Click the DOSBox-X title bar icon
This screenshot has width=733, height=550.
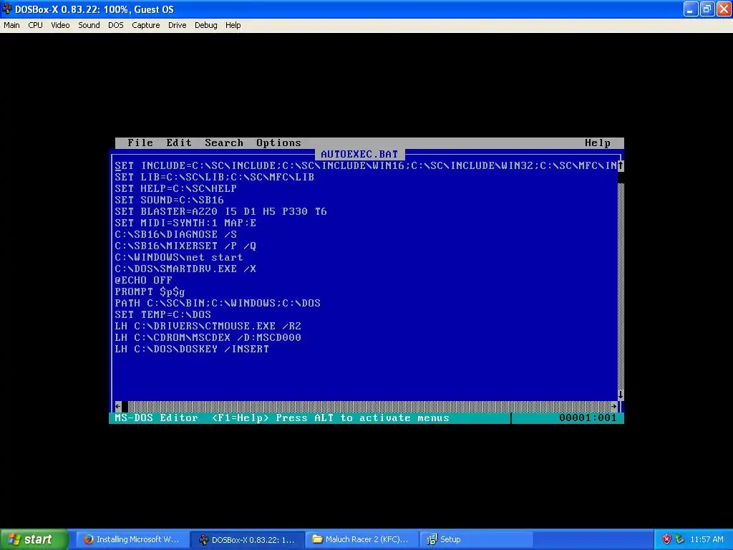(7, 9)
